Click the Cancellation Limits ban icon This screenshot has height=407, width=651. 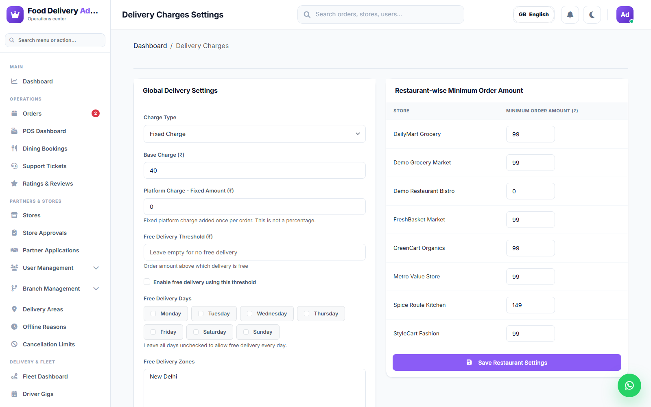(x=14, y=344)
